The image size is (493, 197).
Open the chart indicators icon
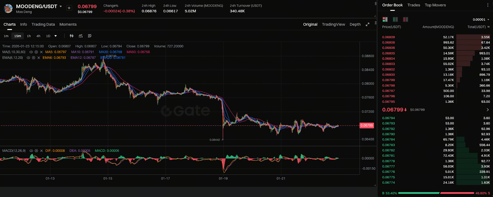pyautogui.click(x=81, y=36)
